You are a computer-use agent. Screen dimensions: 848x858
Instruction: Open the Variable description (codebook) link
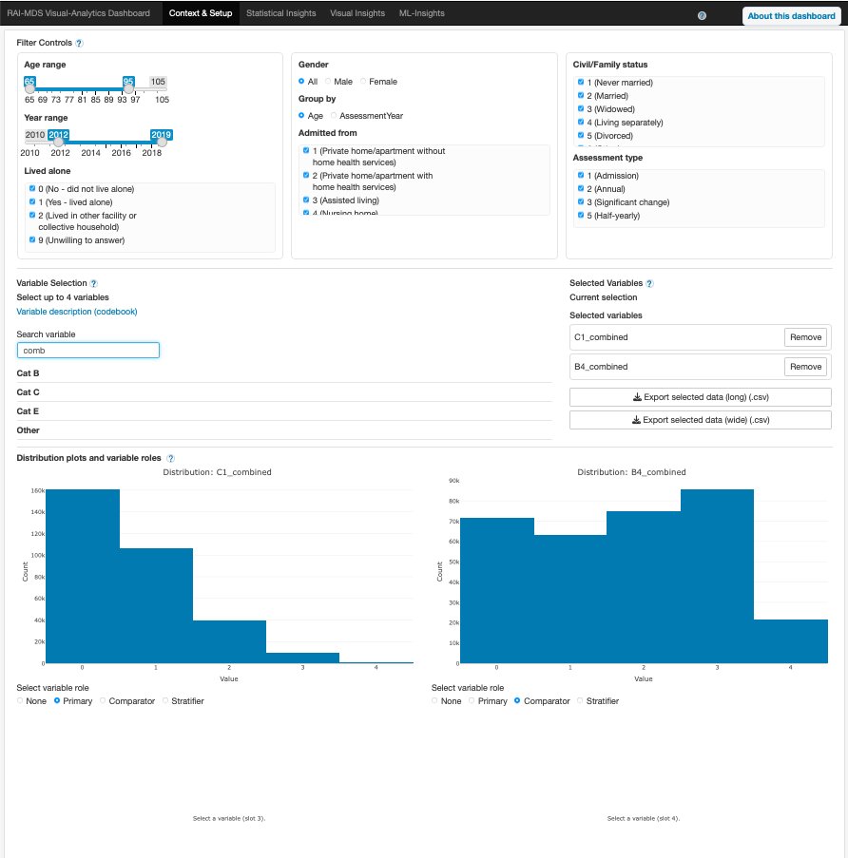[77, 312]
